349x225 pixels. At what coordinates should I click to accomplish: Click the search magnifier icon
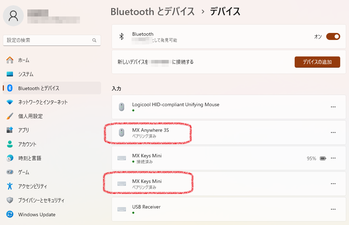click(94, 40)
